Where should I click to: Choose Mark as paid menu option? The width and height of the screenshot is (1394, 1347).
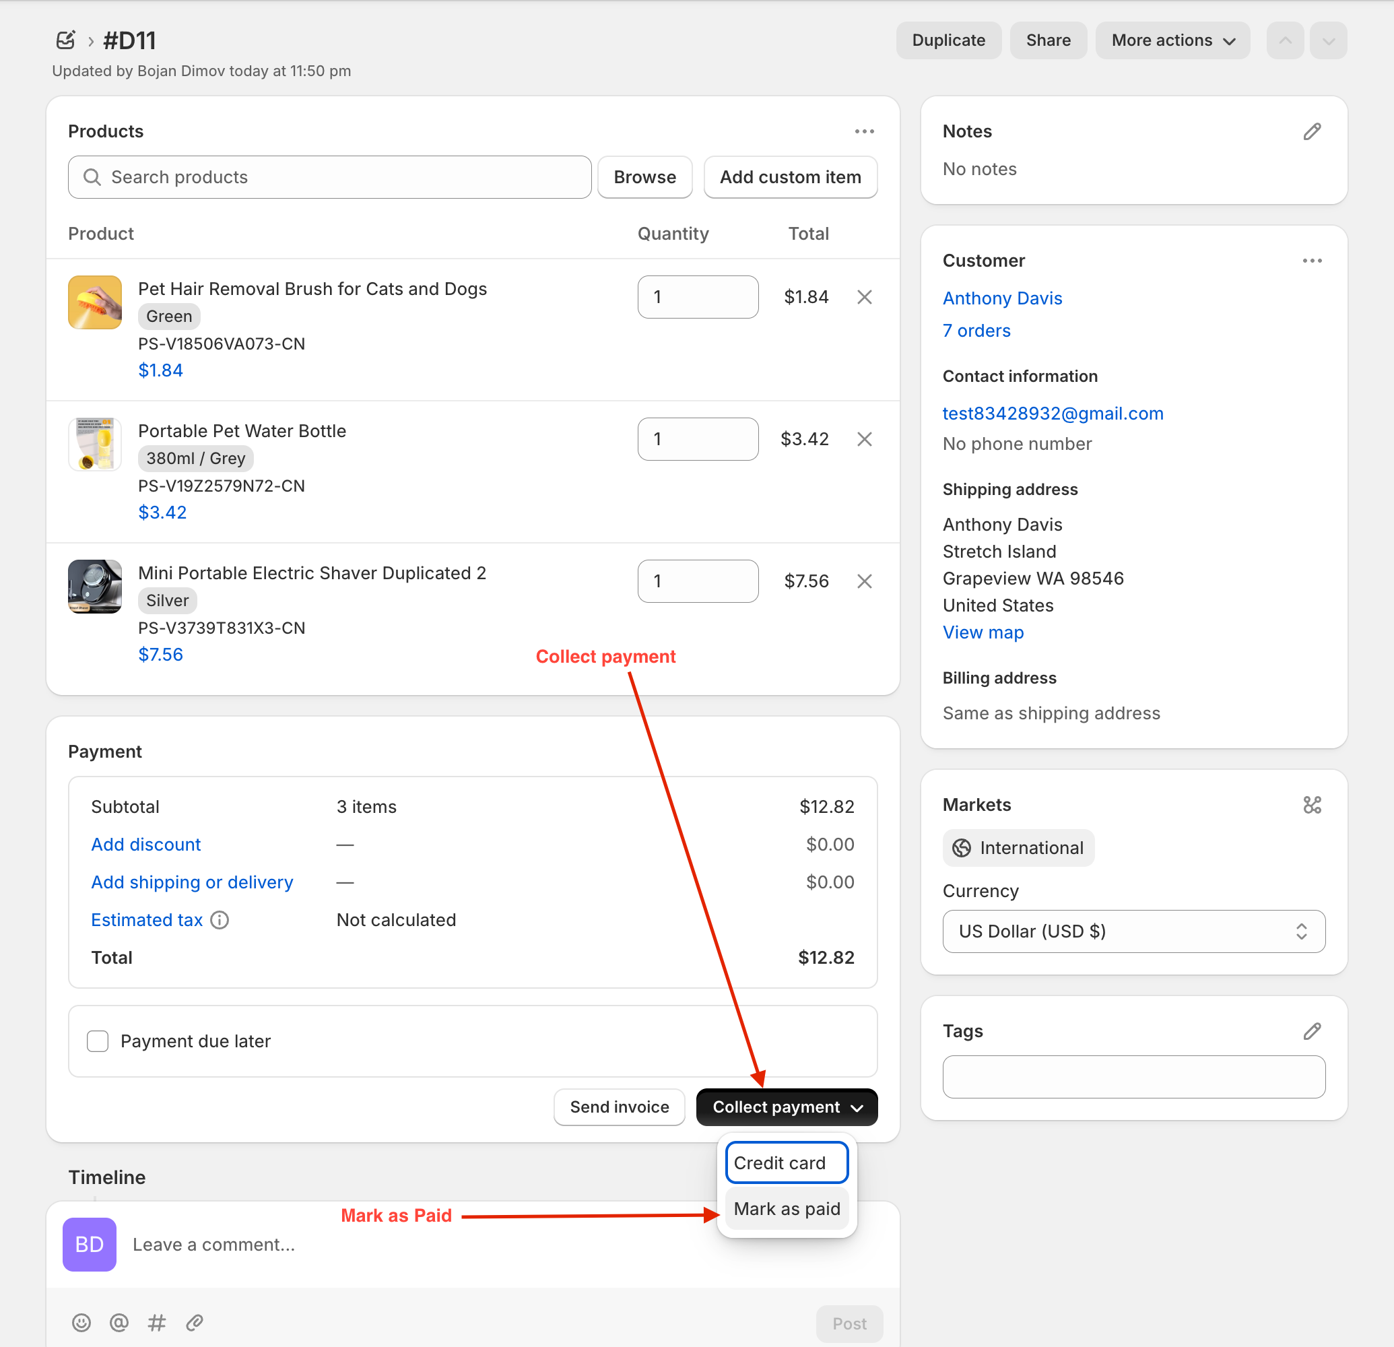coord(786,1209)
